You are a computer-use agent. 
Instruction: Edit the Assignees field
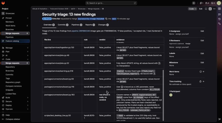pyautogui.click(x=202, y=31)
